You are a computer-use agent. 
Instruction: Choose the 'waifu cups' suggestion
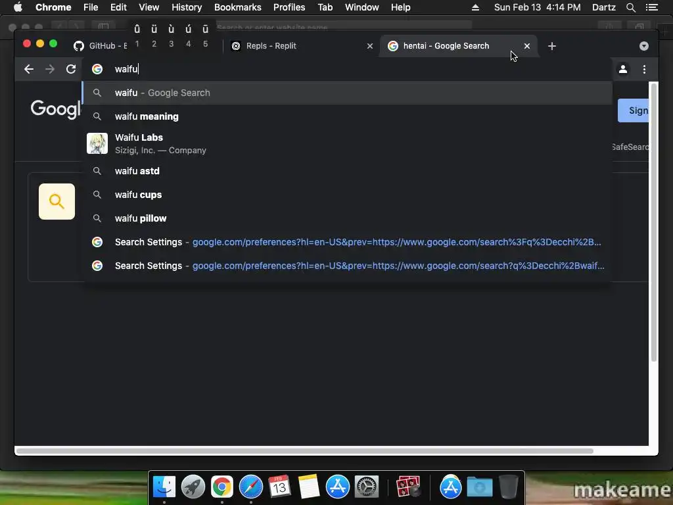347,195
